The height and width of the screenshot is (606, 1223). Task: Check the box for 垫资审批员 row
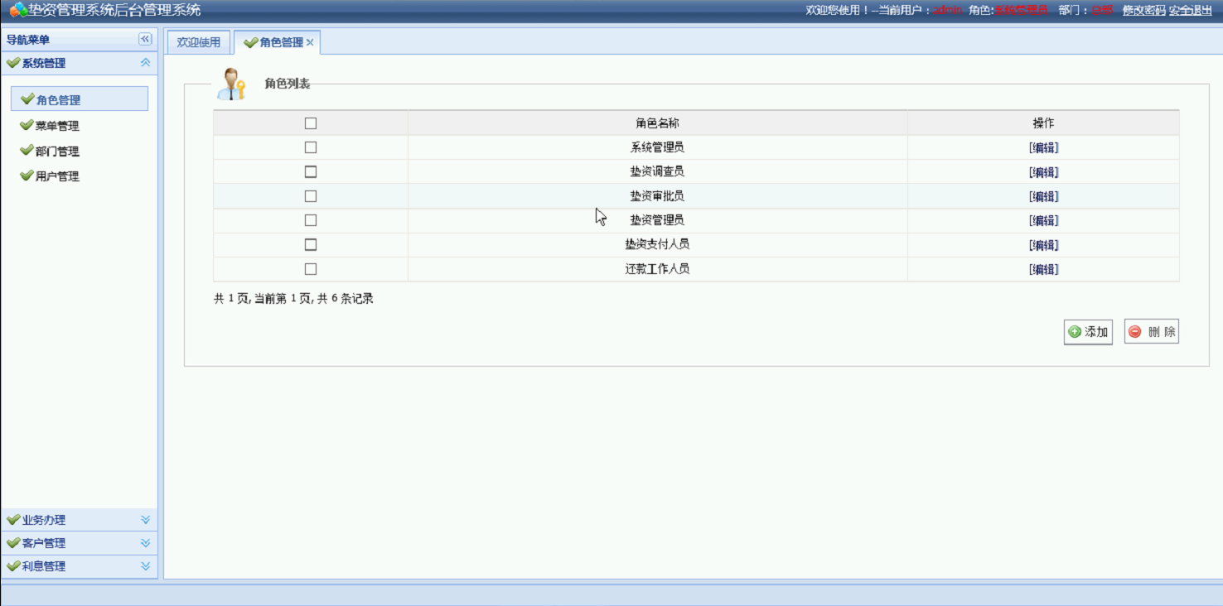click(311, 196)
